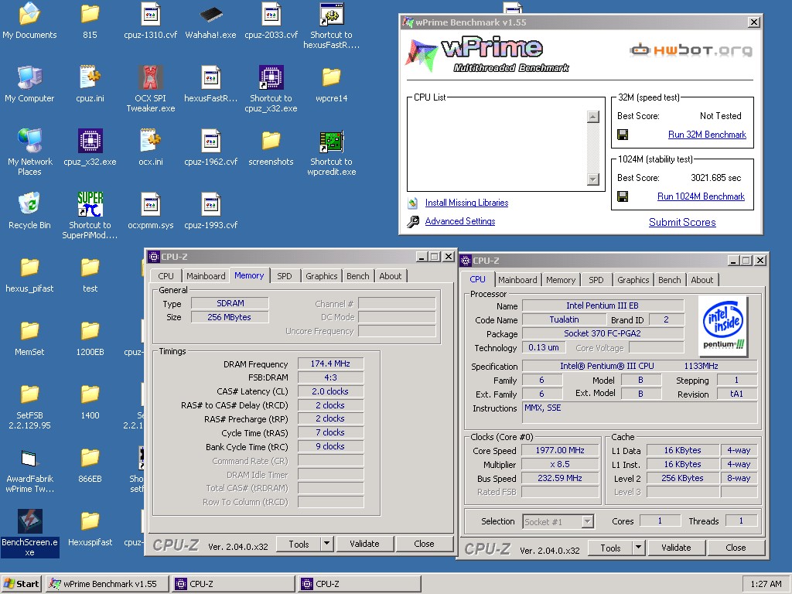Click Run 32M Benchmark link
This screenshot has height=594, width=792.
tap(707, 135)
